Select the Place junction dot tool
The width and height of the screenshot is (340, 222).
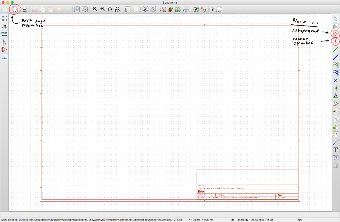point(335,88)
